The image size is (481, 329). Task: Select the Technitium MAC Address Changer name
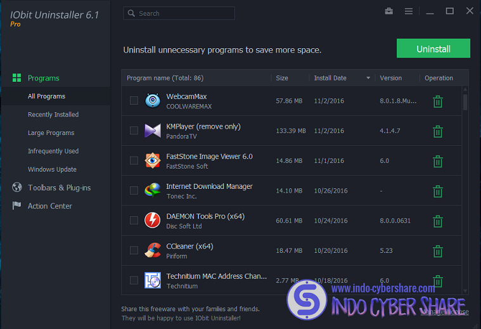[216, 276]
